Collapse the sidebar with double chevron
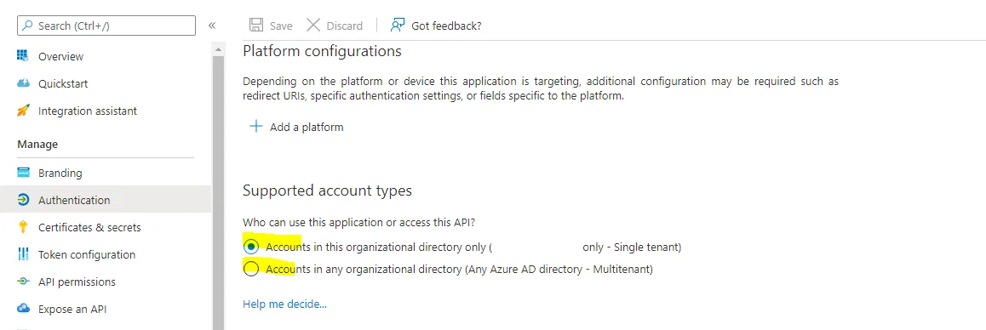Image resolution: width=986 pixels, height=330 pixels. pos(212,26)
